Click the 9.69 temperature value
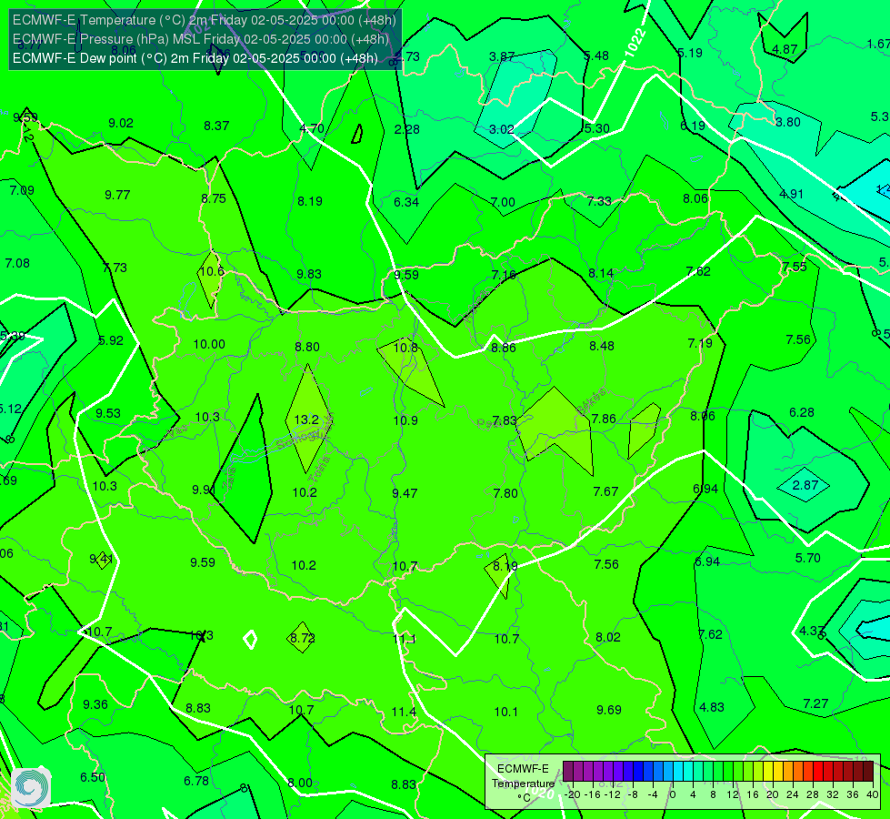 point(608,710)
